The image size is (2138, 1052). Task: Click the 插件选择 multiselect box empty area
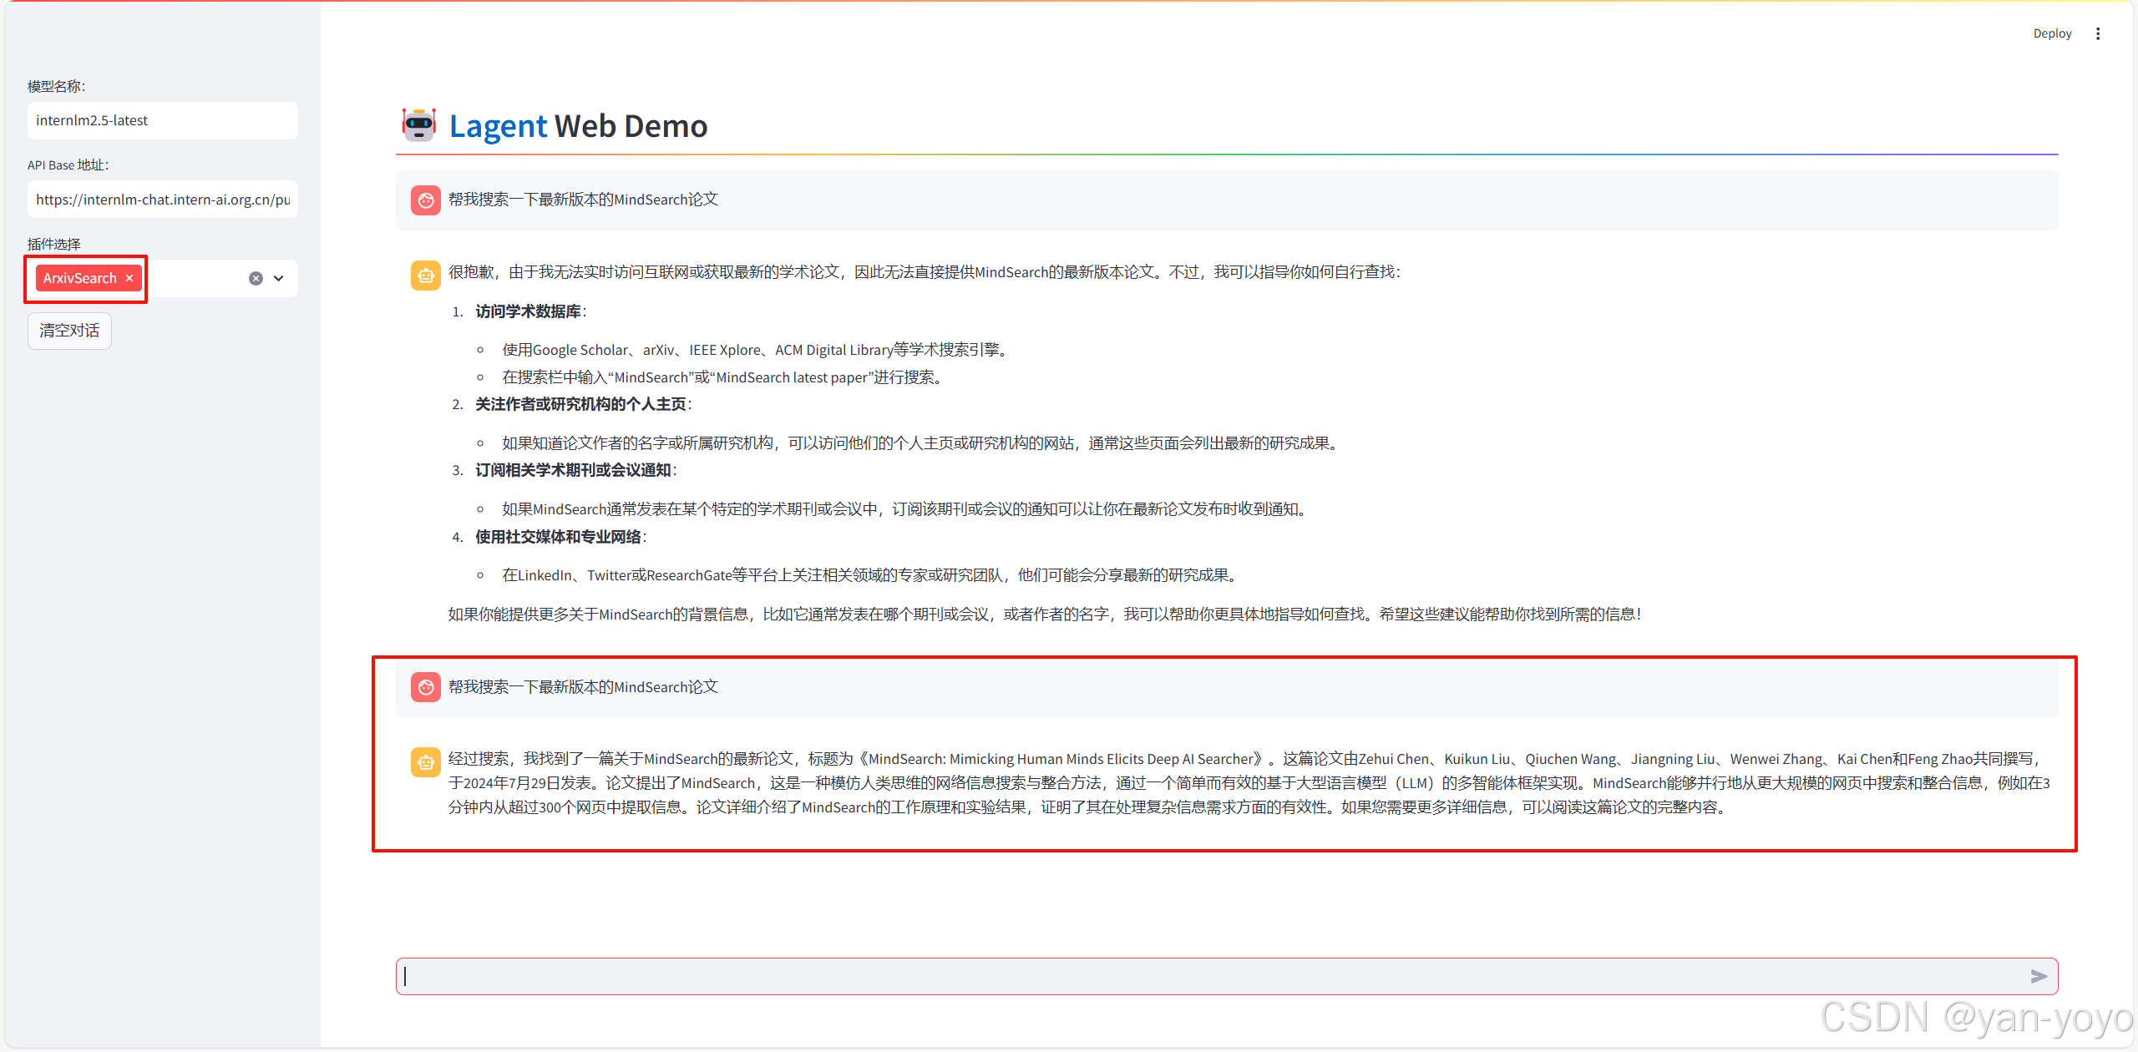(x=196, y=278)
